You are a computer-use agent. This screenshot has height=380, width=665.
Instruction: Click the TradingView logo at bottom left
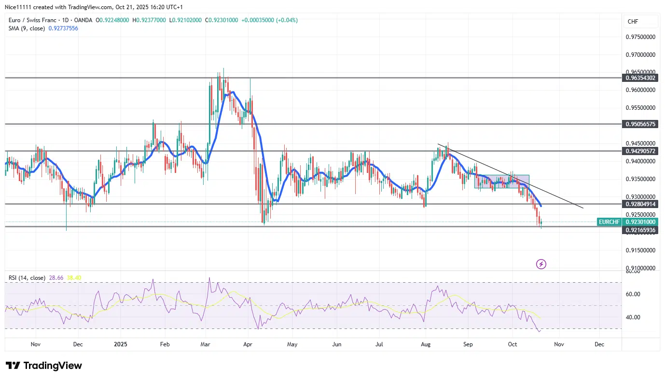coord(43,366)
